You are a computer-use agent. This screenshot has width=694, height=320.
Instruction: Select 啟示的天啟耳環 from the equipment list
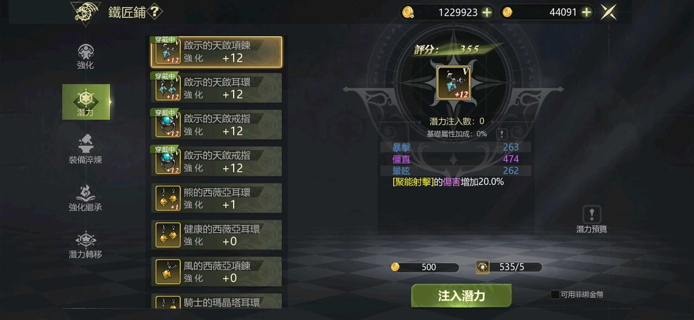(x=217, y=88)
